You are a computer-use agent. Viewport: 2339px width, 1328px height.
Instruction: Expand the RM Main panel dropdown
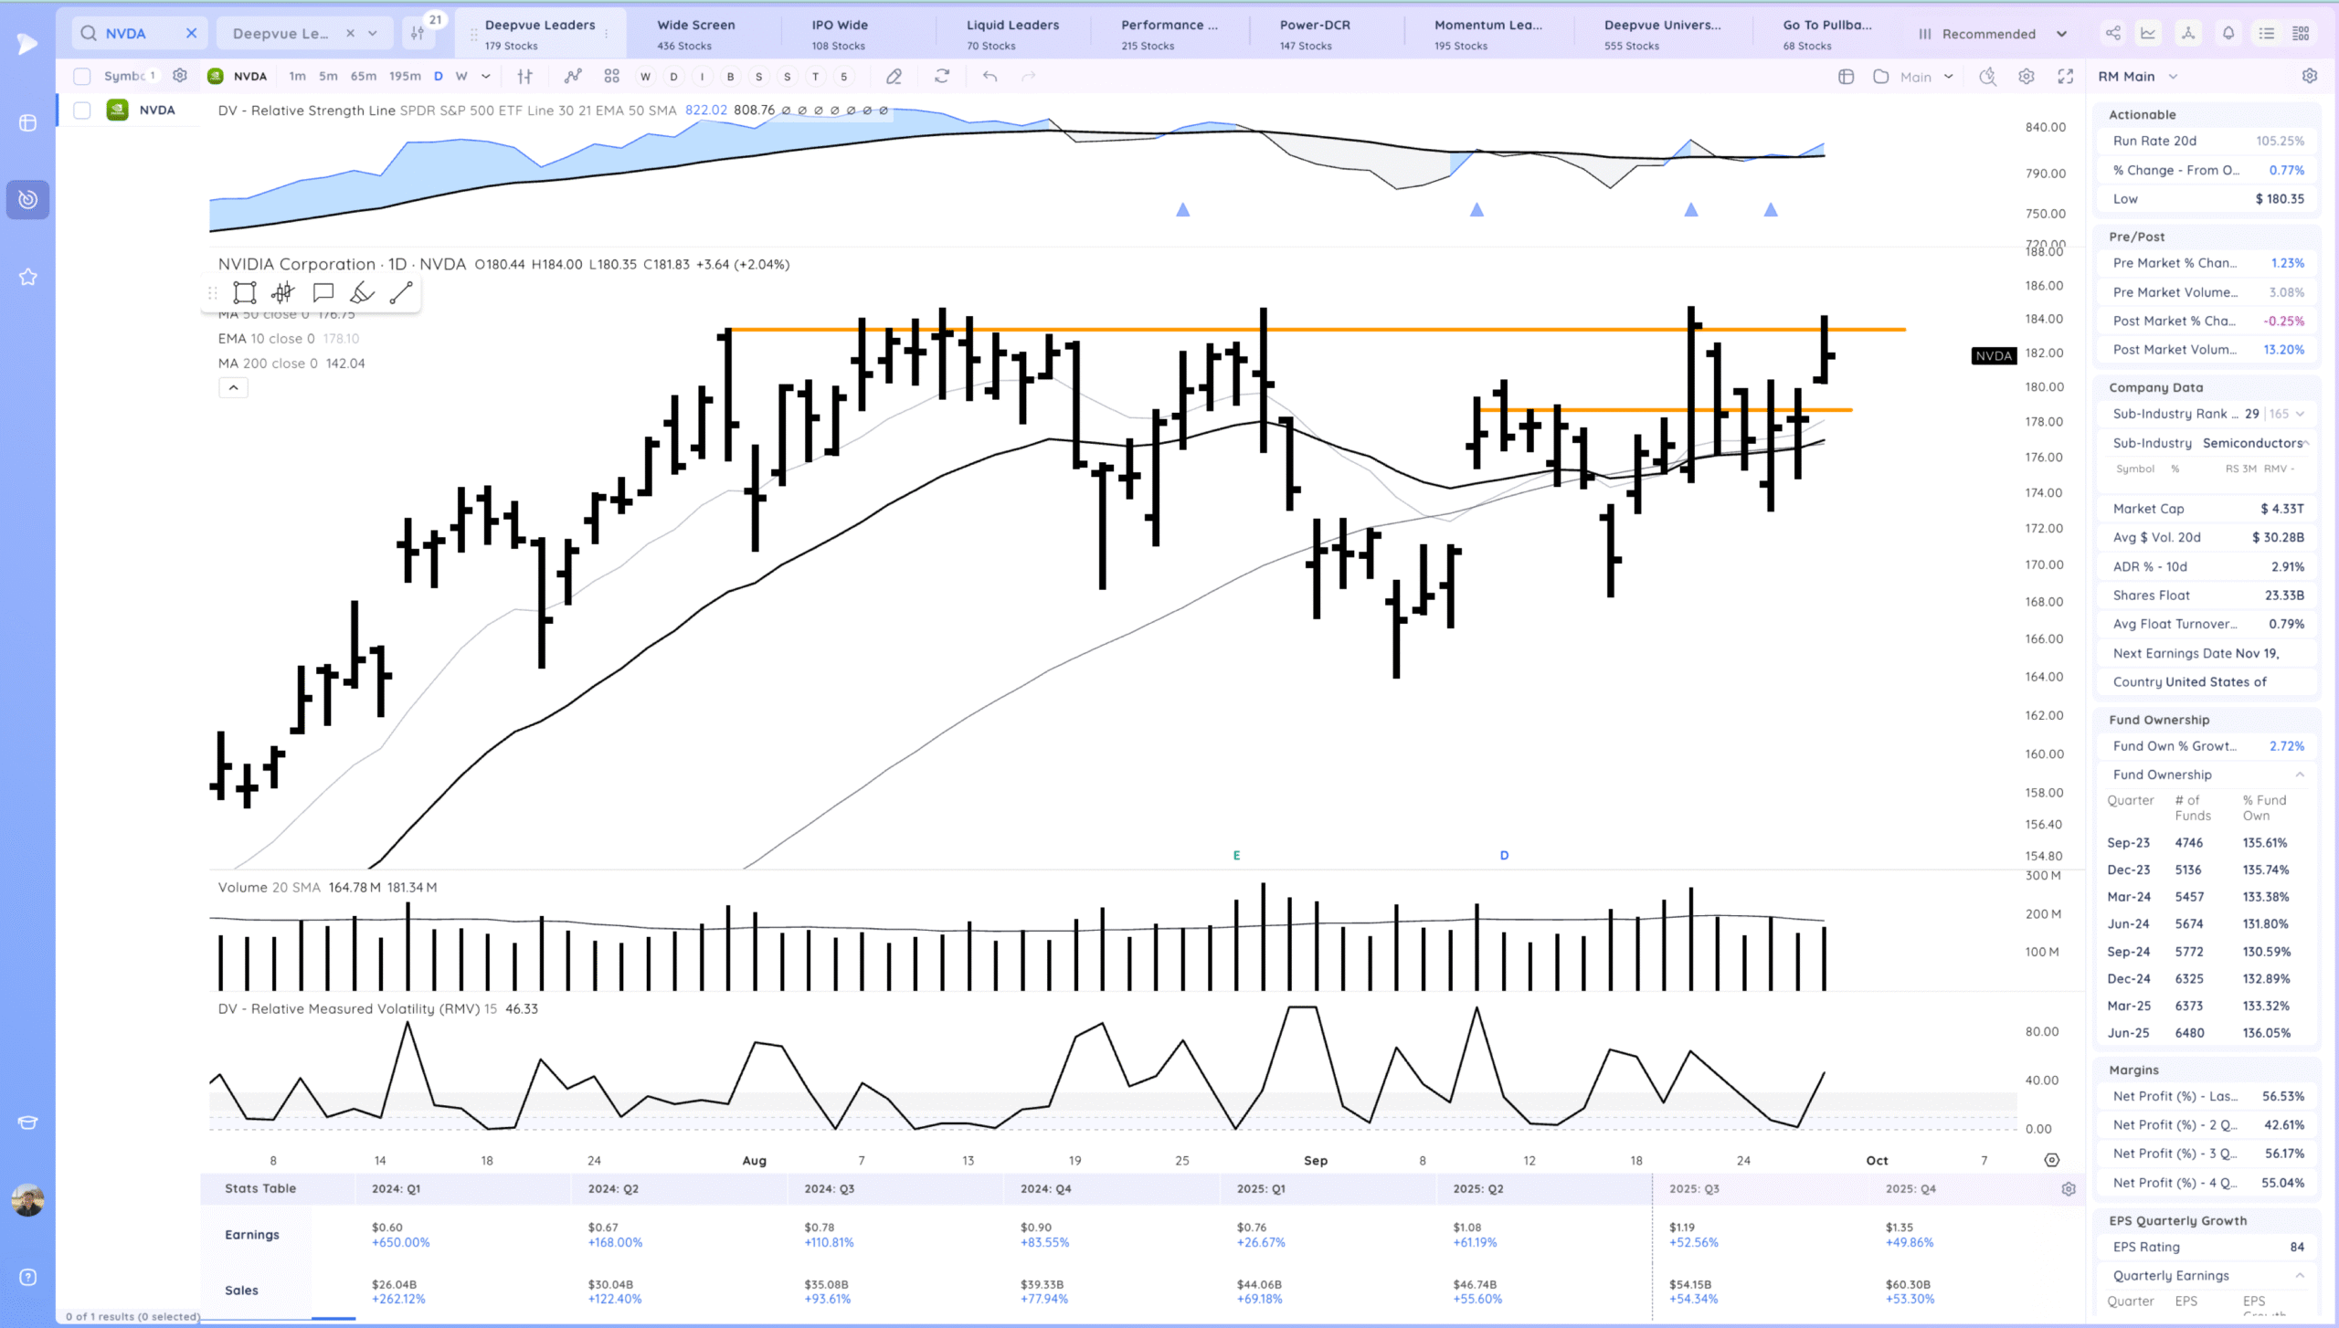coord(2173,77)
